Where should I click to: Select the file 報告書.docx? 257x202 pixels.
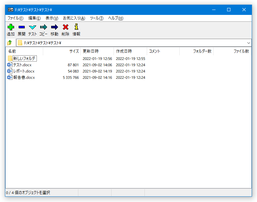24,77
